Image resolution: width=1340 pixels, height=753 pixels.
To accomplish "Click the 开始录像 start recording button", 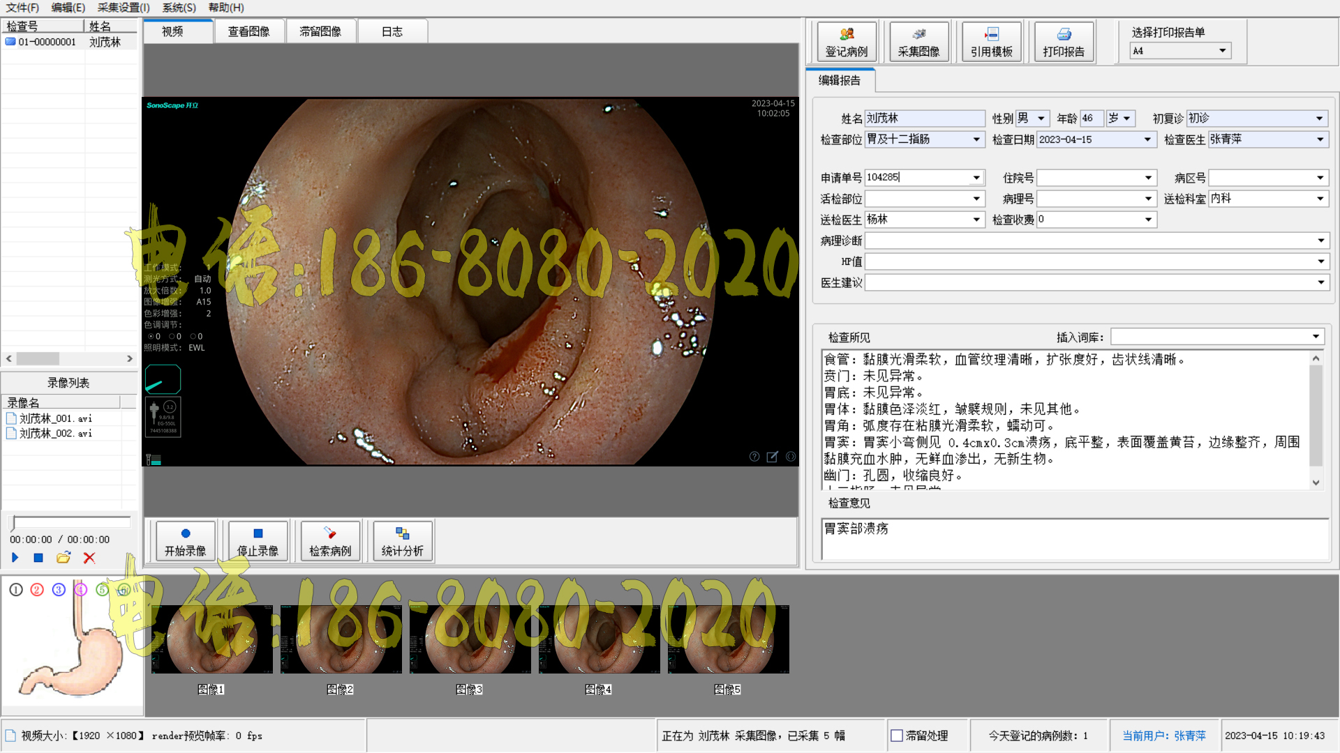I will 185,541.
